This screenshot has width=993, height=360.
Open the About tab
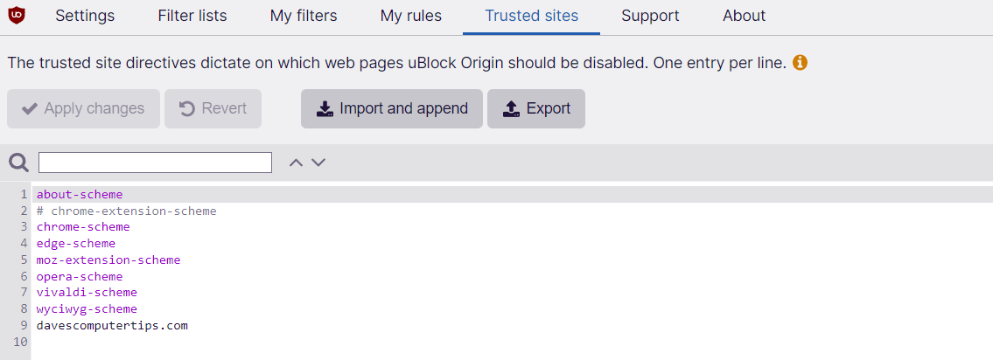point(745,16)
